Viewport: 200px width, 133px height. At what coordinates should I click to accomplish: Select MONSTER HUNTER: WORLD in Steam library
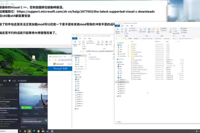click(x=8, y=108)
